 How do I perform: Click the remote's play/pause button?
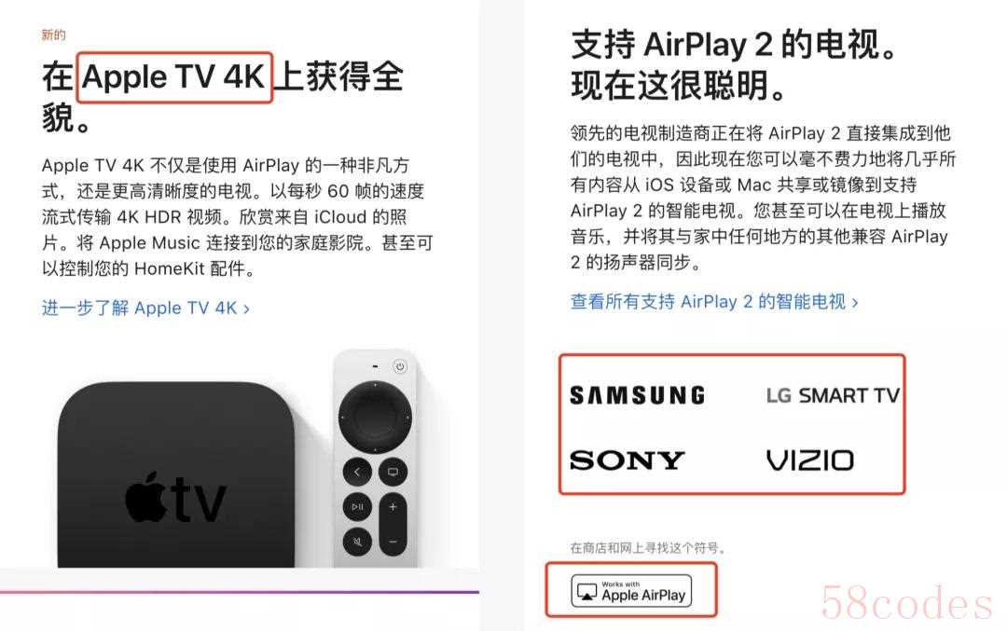pyautogui.click(x=357, y=507)
